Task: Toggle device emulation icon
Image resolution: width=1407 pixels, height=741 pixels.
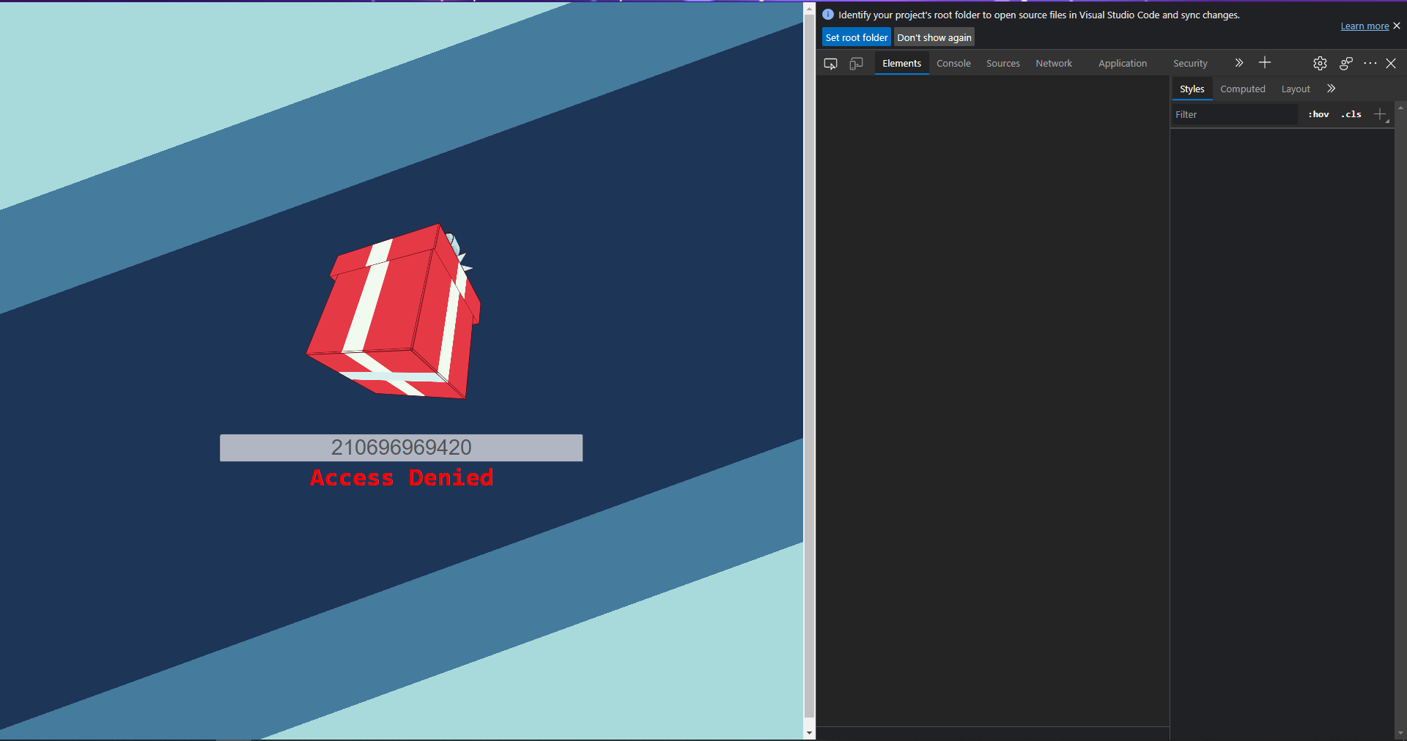Action: point(856,64)
